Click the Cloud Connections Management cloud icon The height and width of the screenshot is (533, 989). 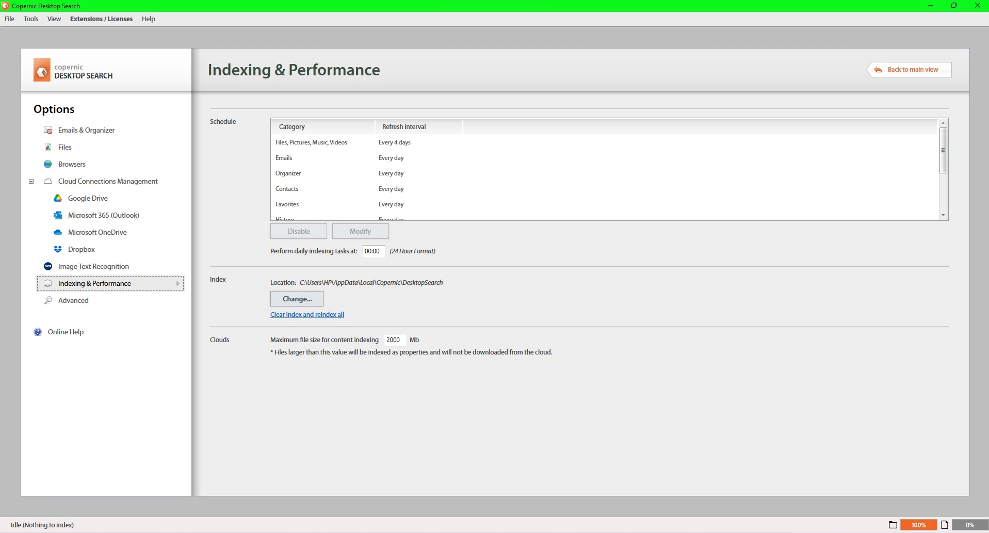pos(48,181)
